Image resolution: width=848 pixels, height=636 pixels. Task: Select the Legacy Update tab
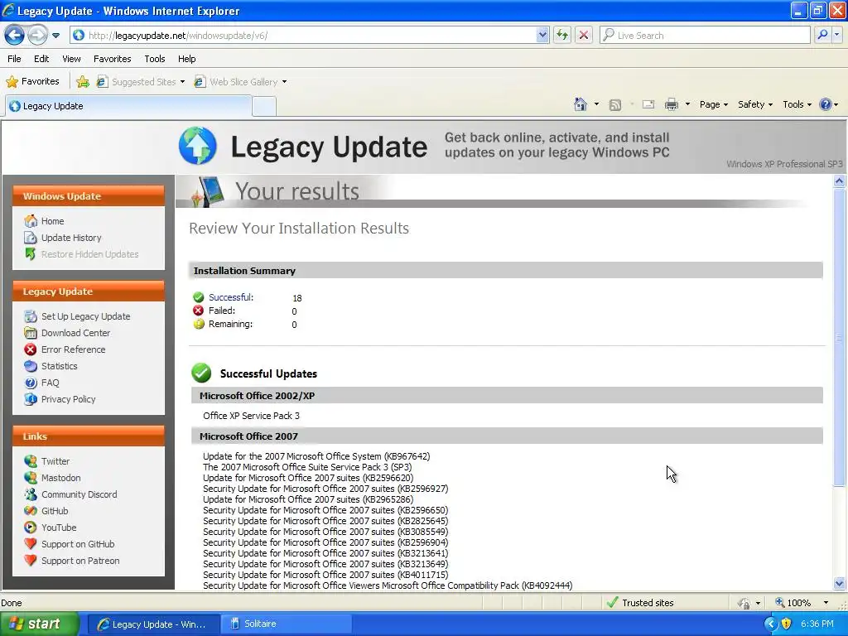(128, 106)
